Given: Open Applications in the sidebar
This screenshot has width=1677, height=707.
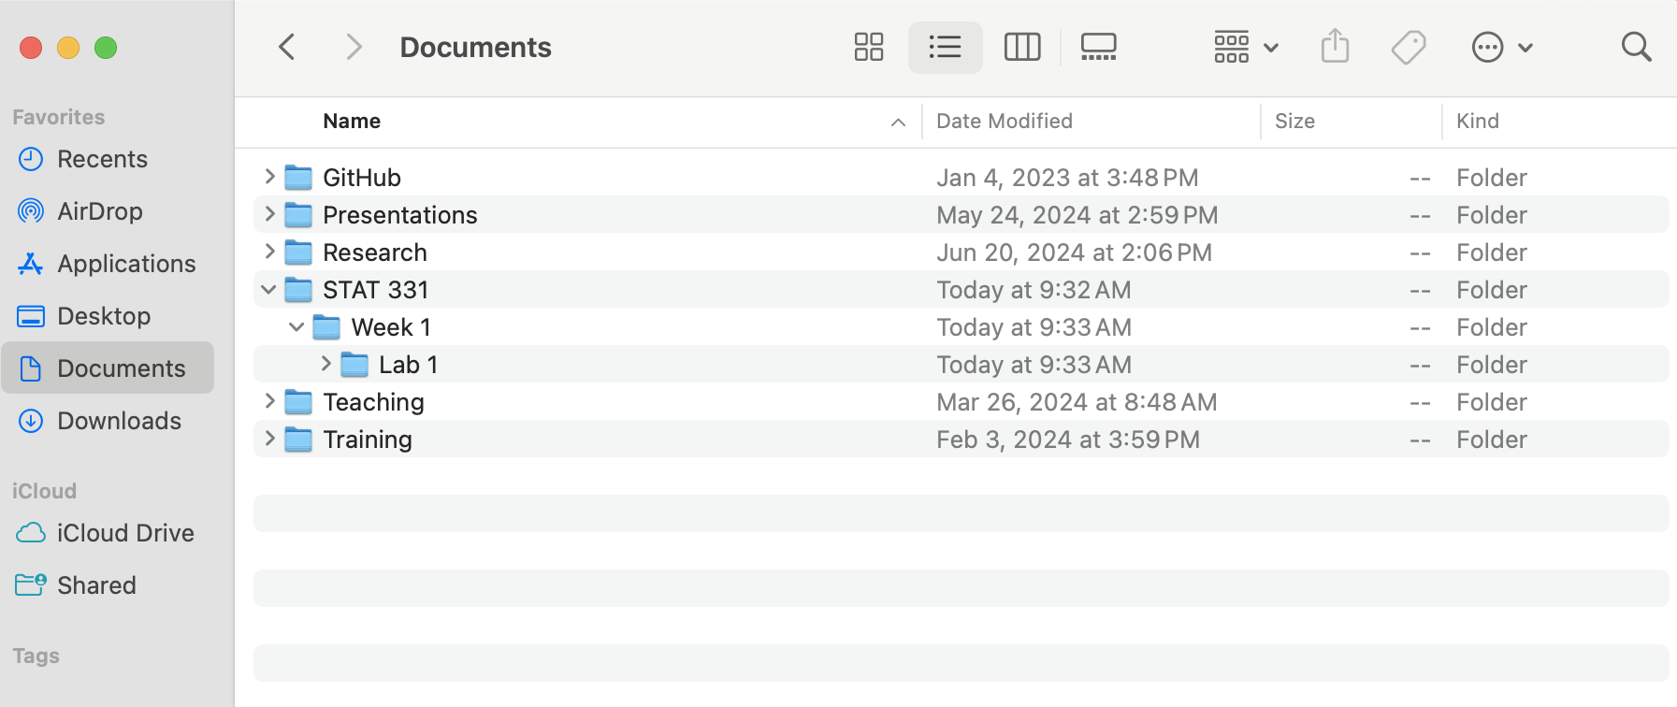Looking at the screenshot, I should pyautogui.click(x=108, y=264).
